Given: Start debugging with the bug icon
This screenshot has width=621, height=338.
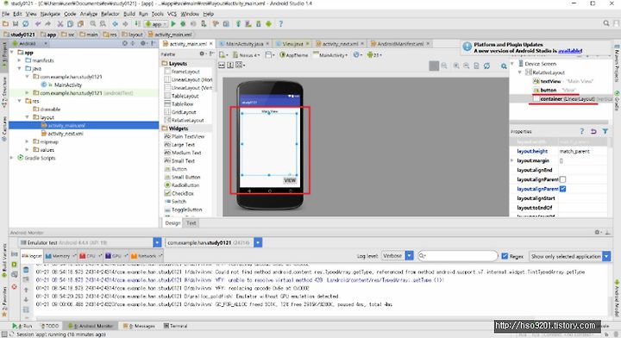Looking at the screenshot, I should pyautogui.click(x=183, y=24).
